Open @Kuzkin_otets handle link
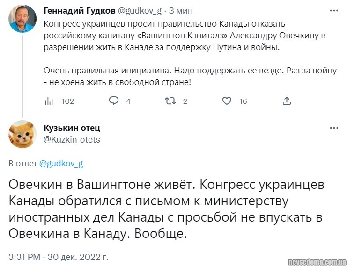347x266 pixels. [x=72, y=139]
